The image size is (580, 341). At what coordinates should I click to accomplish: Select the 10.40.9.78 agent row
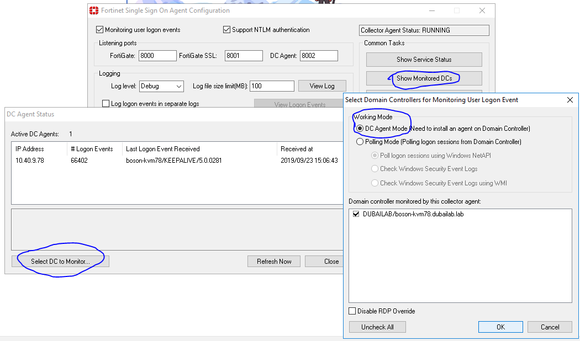[177, 161]
